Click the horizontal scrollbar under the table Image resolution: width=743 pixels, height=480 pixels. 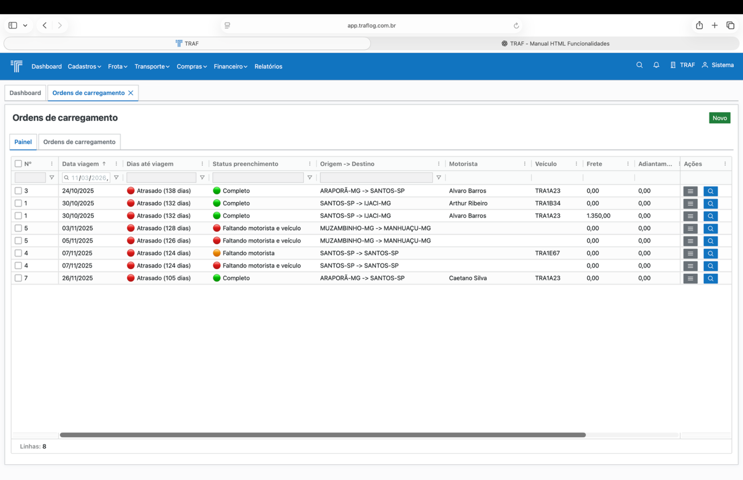323,435
